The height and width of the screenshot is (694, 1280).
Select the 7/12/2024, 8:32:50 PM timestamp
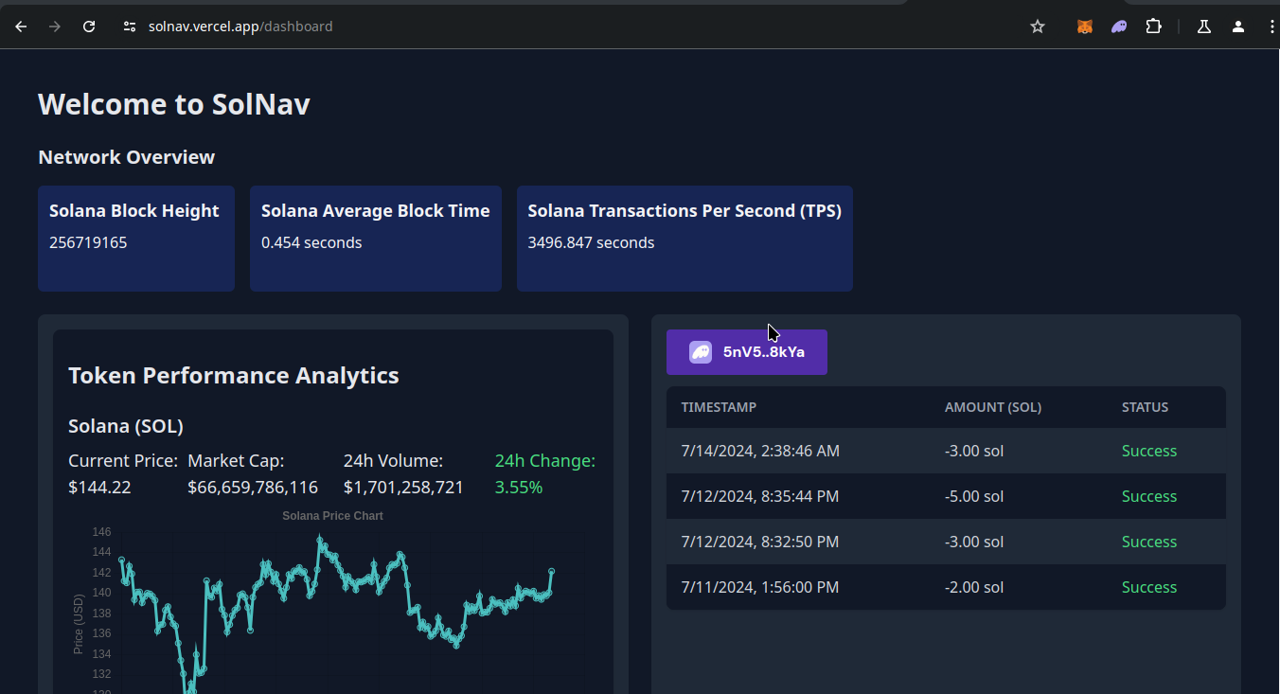pyautogui.click(x=760, y=542)
